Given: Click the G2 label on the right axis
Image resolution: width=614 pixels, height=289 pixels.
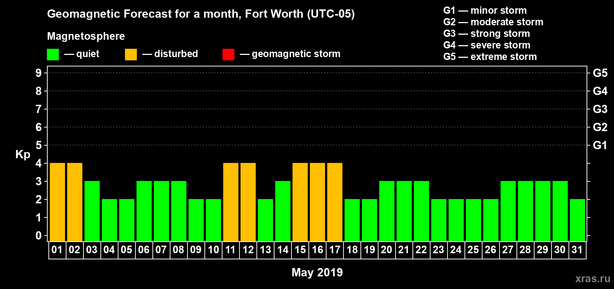Looking at the screenshot, I should click(600, 127).
